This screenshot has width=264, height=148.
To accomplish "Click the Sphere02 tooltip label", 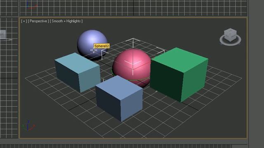I will (102, 46).
